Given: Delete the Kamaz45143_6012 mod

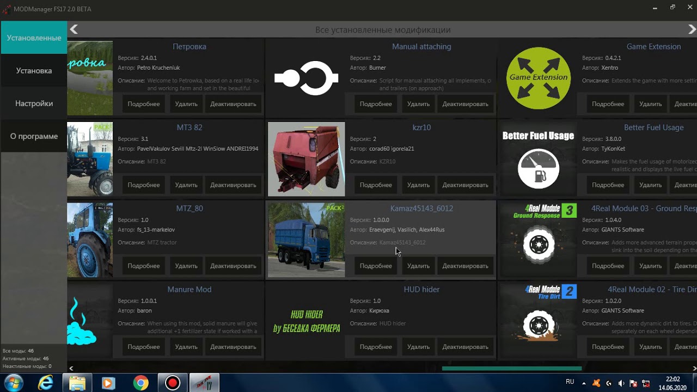Looking at the screenshot, I should [x=418, y=266].
